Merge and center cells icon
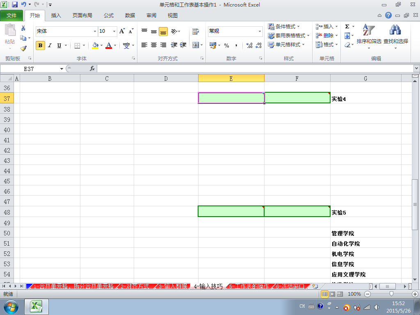The width and height of the screenshot is (420, 315). click(x=196, y=45)
